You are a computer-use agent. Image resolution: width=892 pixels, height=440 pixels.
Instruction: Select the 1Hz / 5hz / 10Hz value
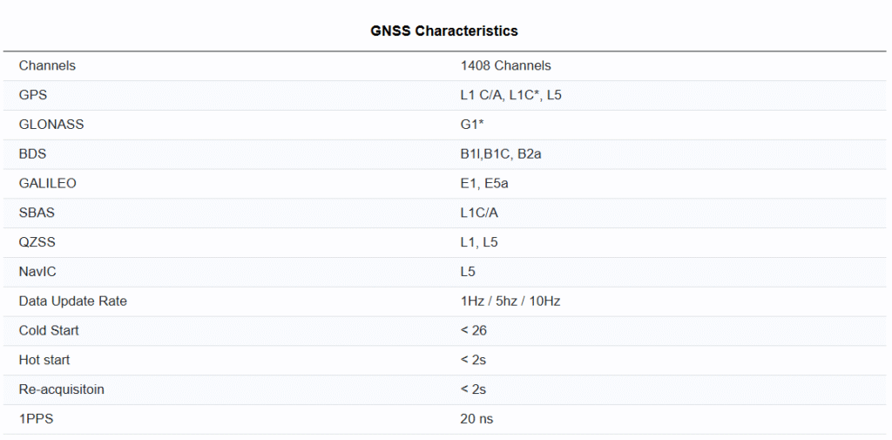pyautogui.click(x=510, y=301)
